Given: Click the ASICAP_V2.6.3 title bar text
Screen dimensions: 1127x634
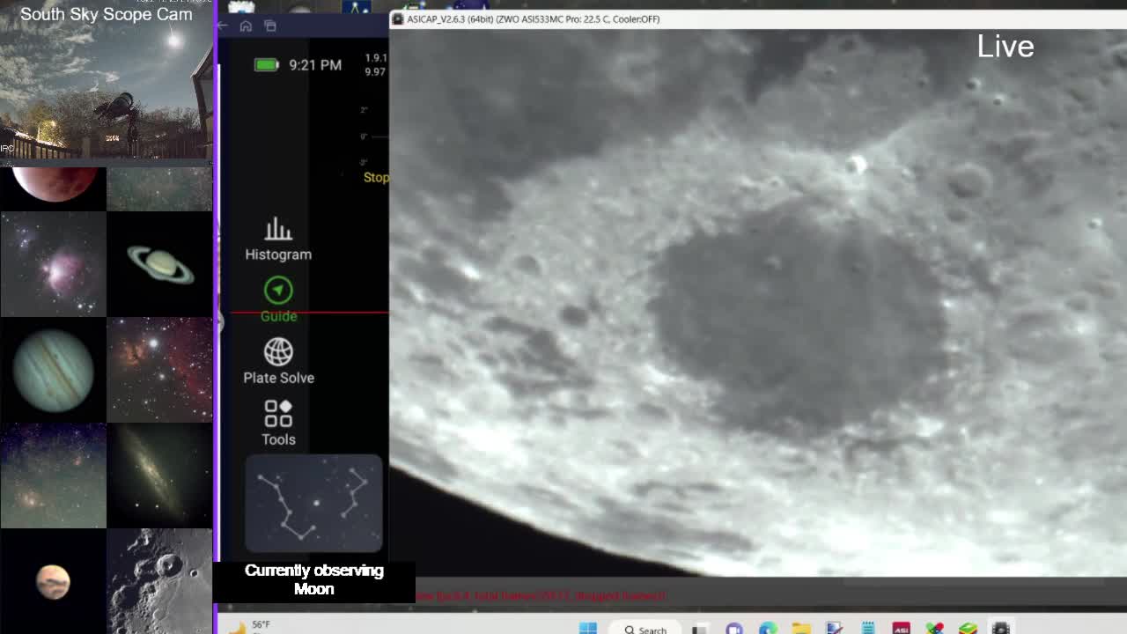Looking at the screenshot, I should click(534, 18).
